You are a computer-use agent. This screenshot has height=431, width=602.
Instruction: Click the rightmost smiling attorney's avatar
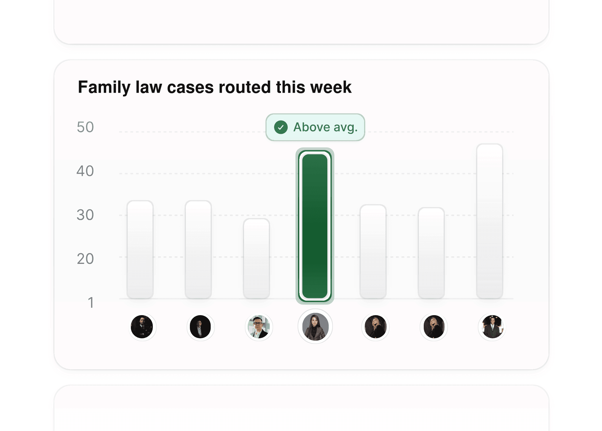coord(492,326)
